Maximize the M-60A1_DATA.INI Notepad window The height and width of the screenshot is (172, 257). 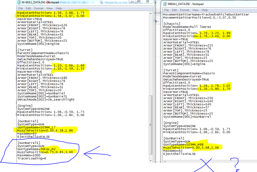139,2
